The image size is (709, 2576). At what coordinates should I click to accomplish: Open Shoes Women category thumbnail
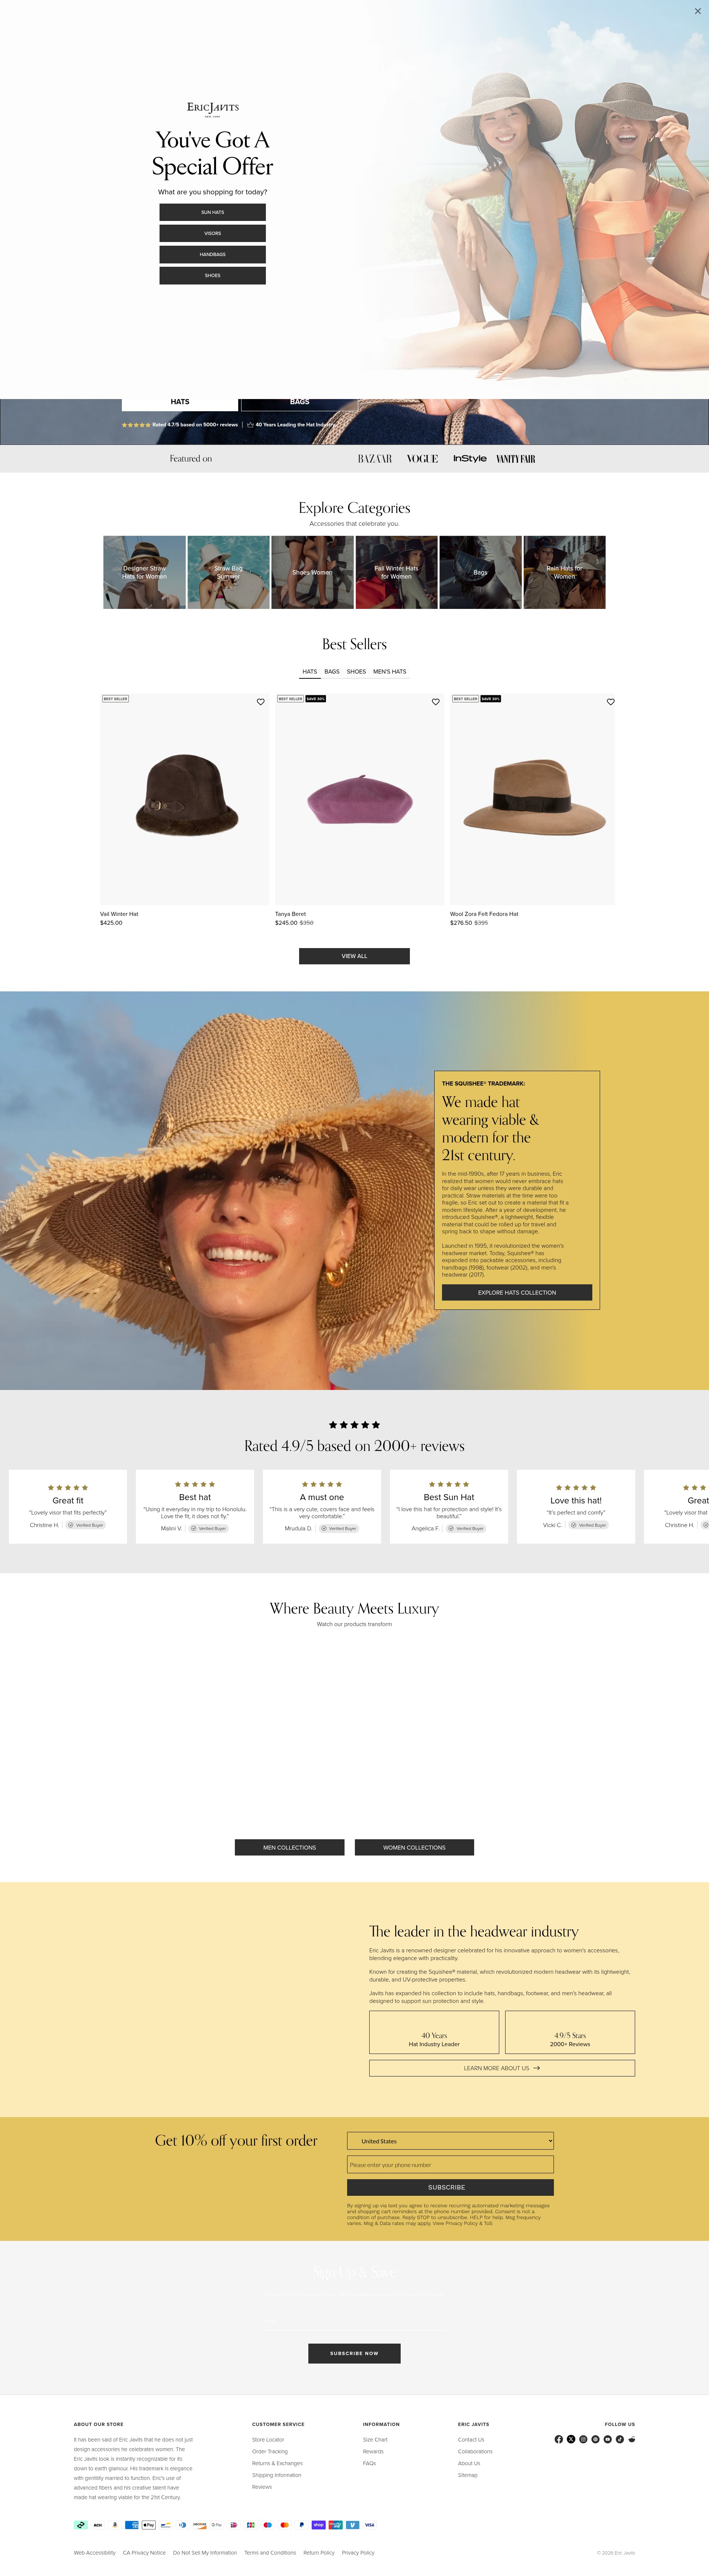pos(312,572)
